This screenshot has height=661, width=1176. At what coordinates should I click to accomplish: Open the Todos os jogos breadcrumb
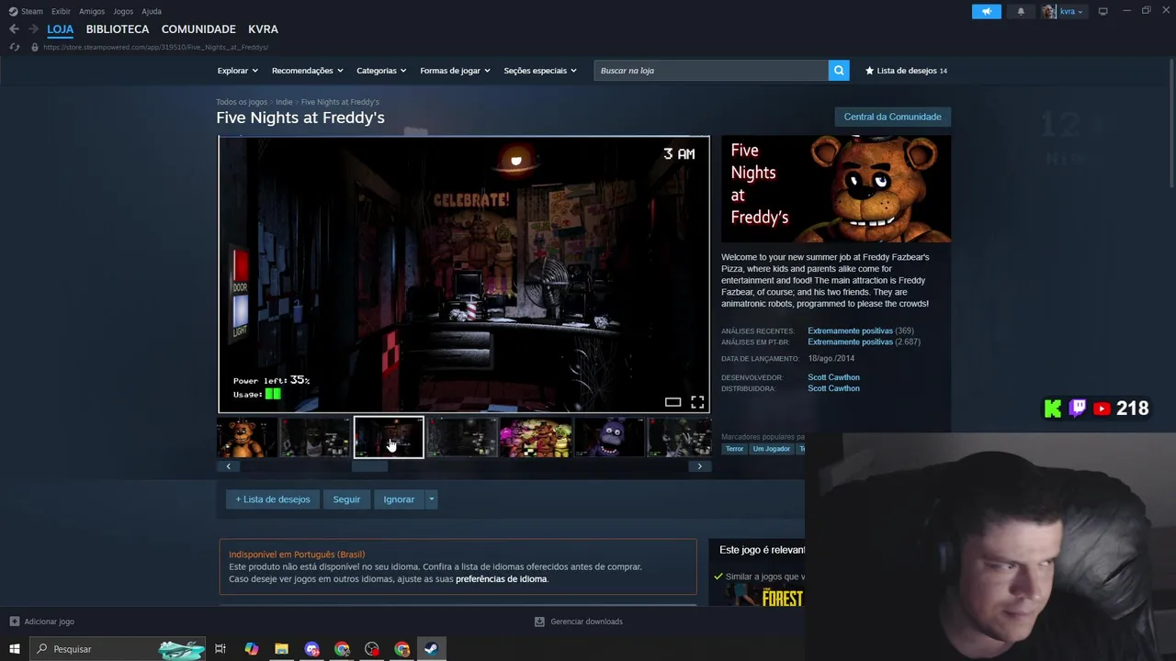[x=242, y=102]
